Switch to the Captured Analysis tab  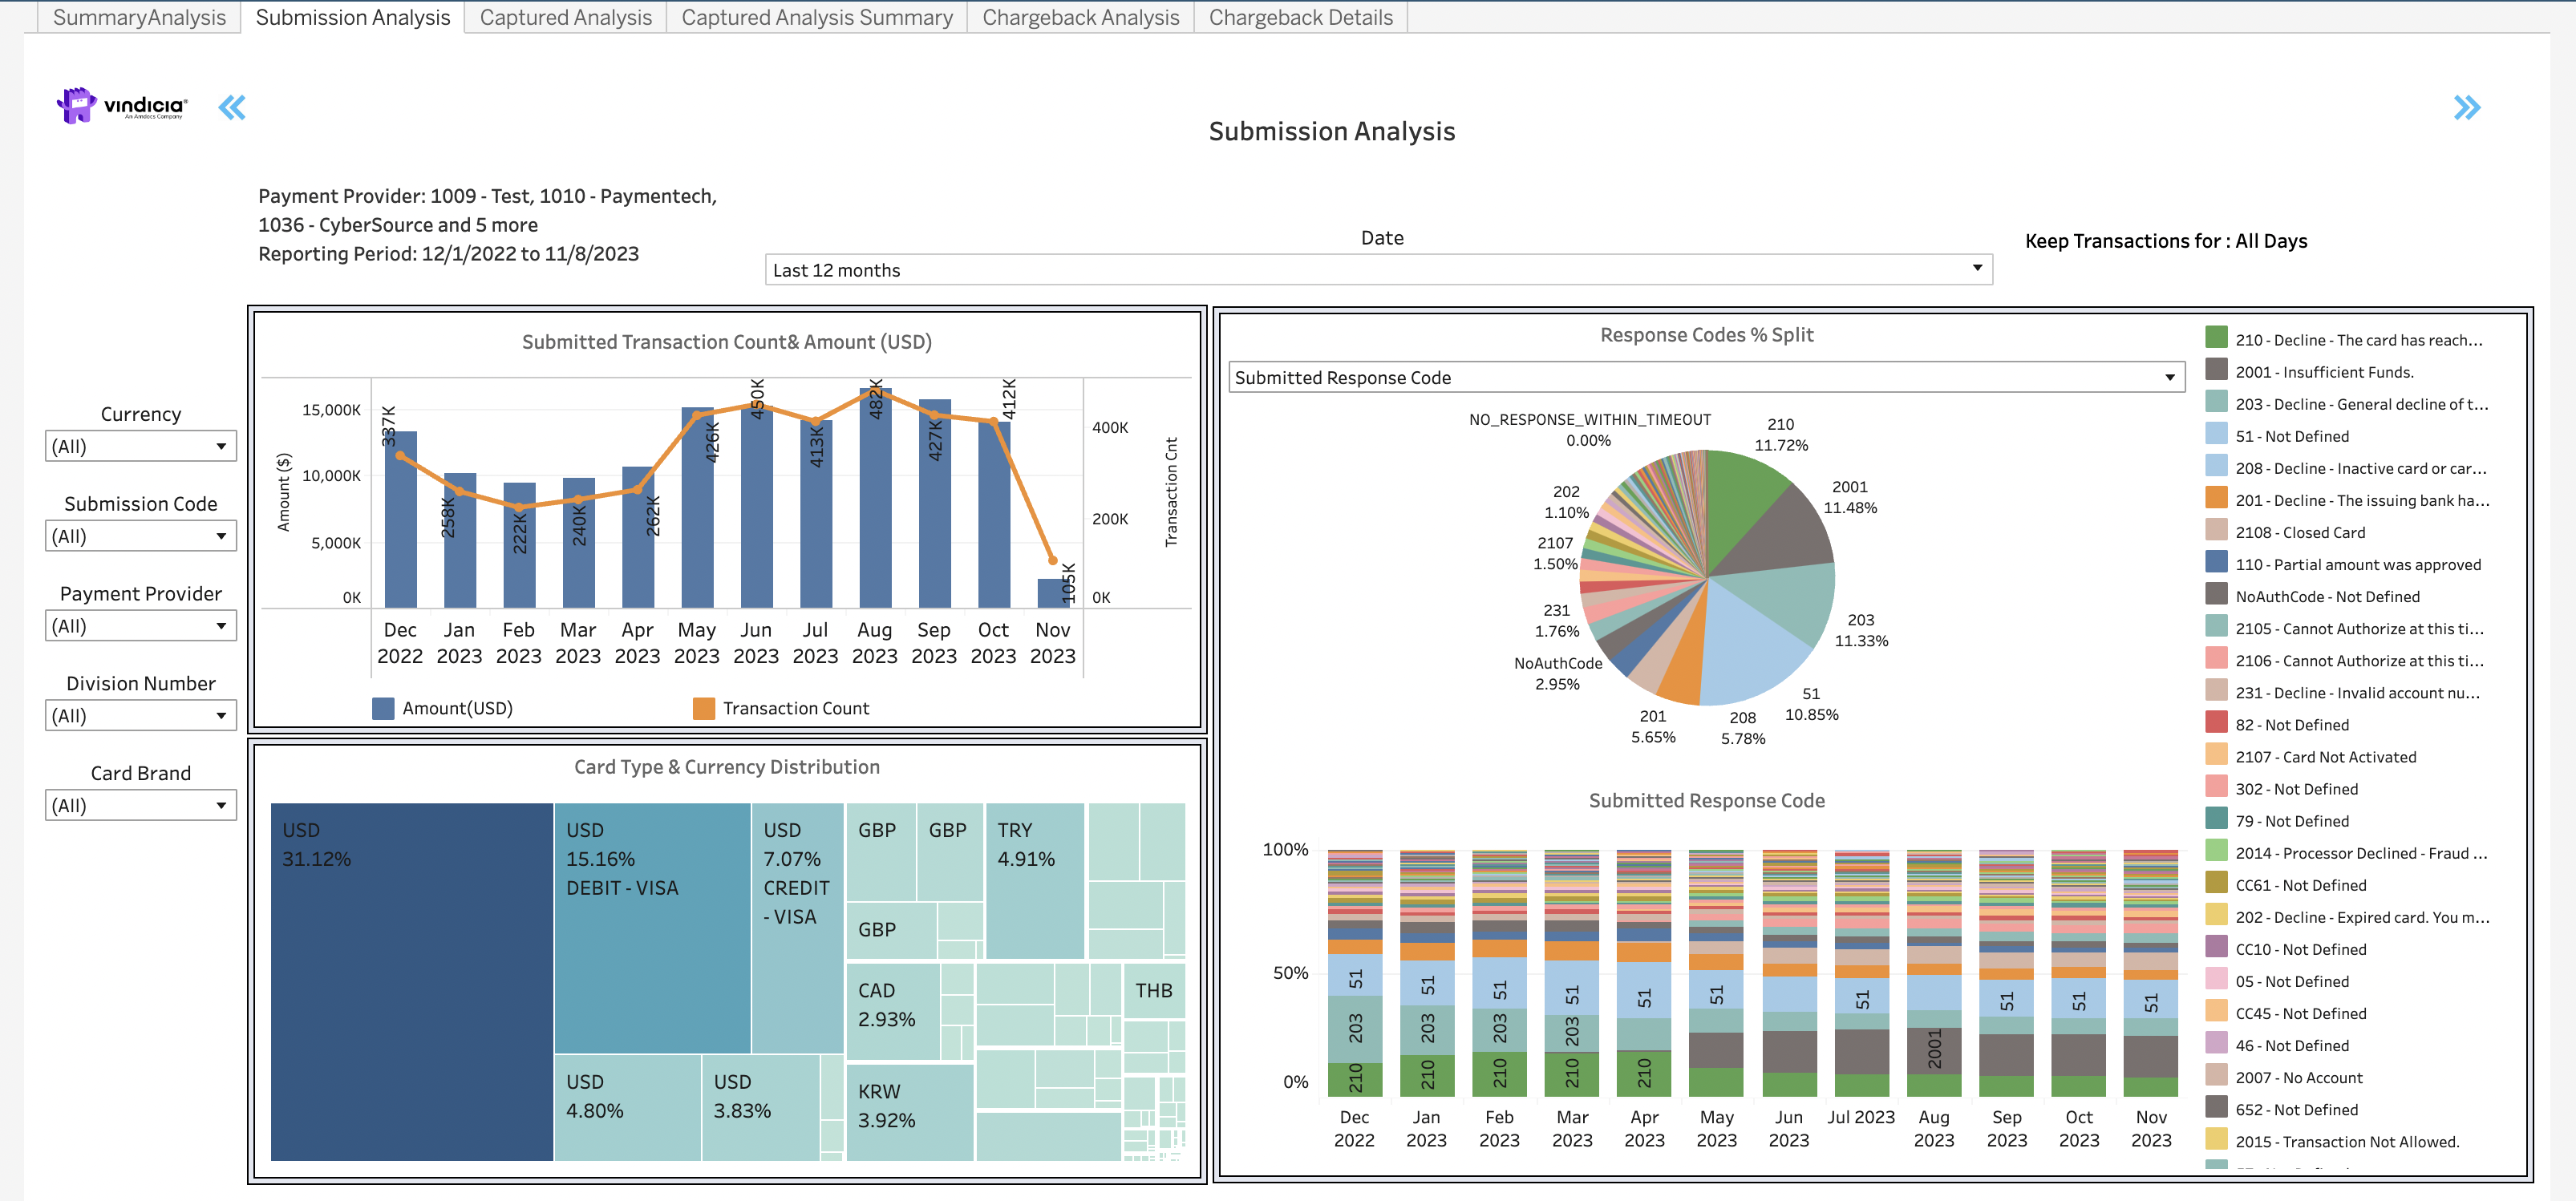tap(565, 17)
